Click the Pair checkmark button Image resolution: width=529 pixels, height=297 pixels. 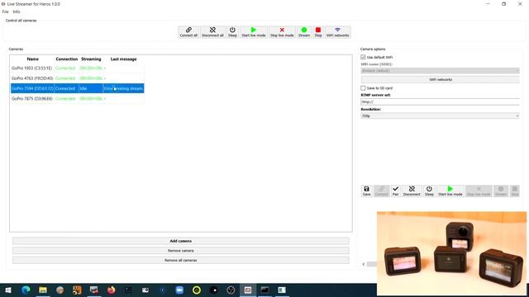[x=395, y=191]
